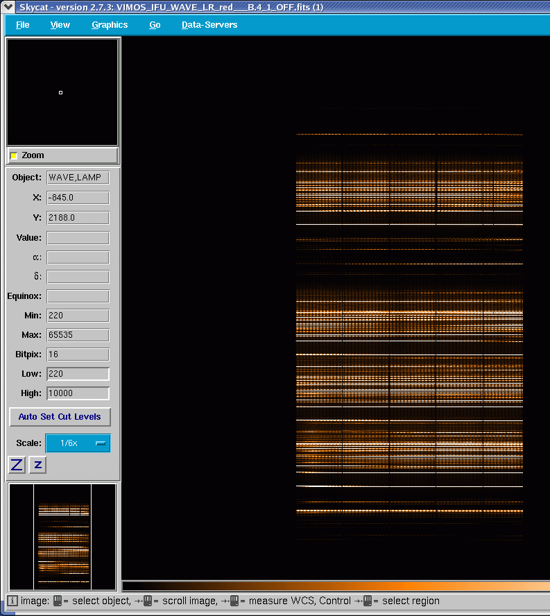Click the Min field showing 220
This screenshot has width=550, height=616.
(78, 316)
